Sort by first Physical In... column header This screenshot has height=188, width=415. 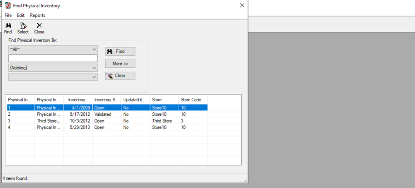pyautogui.click(x=20, y=100)
